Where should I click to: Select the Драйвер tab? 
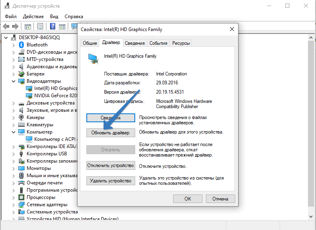pos(111,42)
